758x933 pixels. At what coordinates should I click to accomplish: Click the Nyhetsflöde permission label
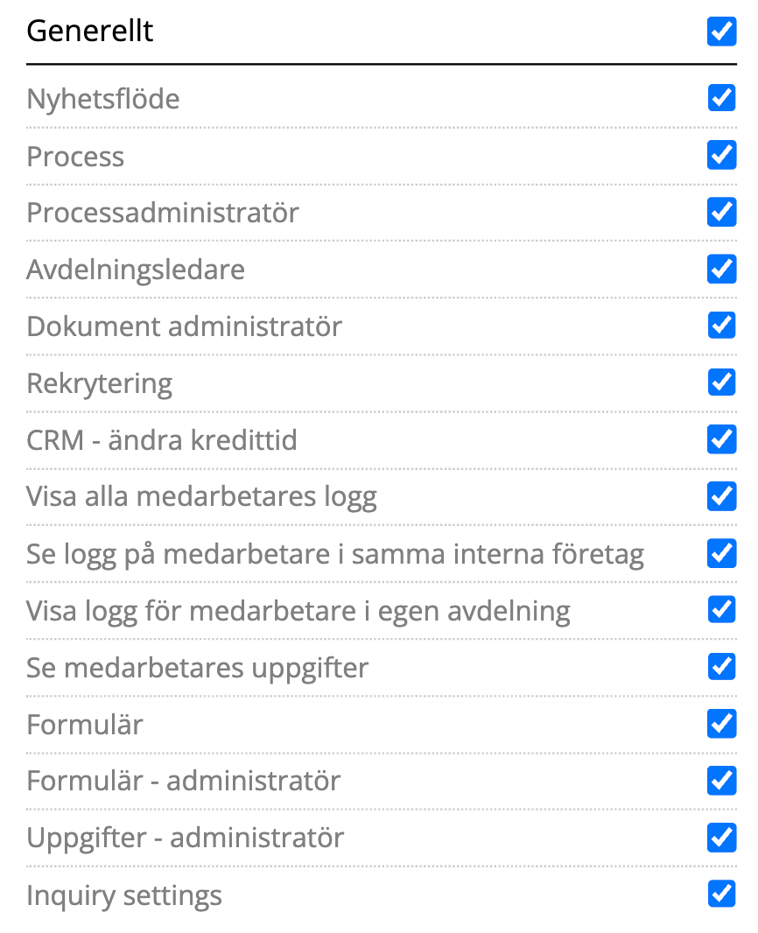click(x=103, y=99)
